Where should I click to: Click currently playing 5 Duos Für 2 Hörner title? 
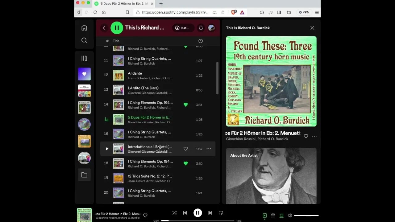pyautogui.click(x=150, y=117)
